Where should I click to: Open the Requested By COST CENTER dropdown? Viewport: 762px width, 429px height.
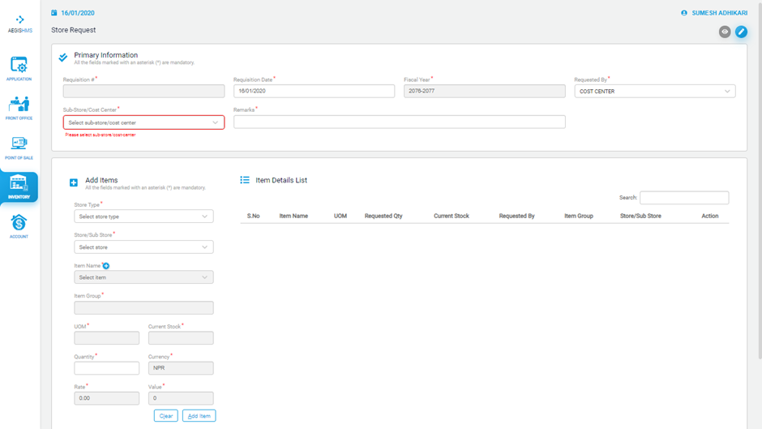[x=655, y=91]
